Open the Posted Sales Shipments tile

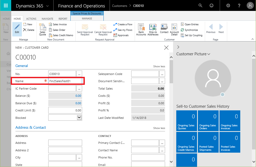click(x=208, y=142)
